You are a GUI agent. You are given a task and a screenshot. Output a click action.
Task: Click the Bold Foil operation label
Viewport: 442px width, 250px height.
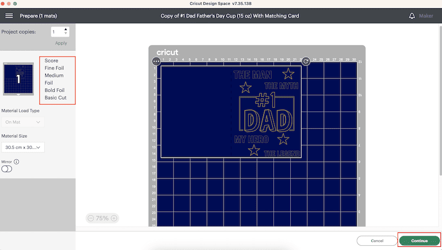pyautogui.click(x=55, y=90)
